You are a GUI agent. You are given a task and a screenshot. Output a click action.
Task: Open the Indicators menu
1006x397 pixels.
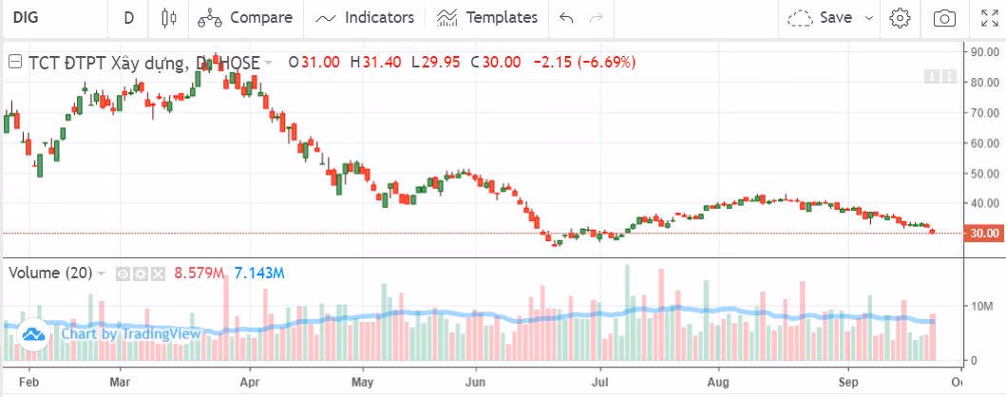point(366,17)
